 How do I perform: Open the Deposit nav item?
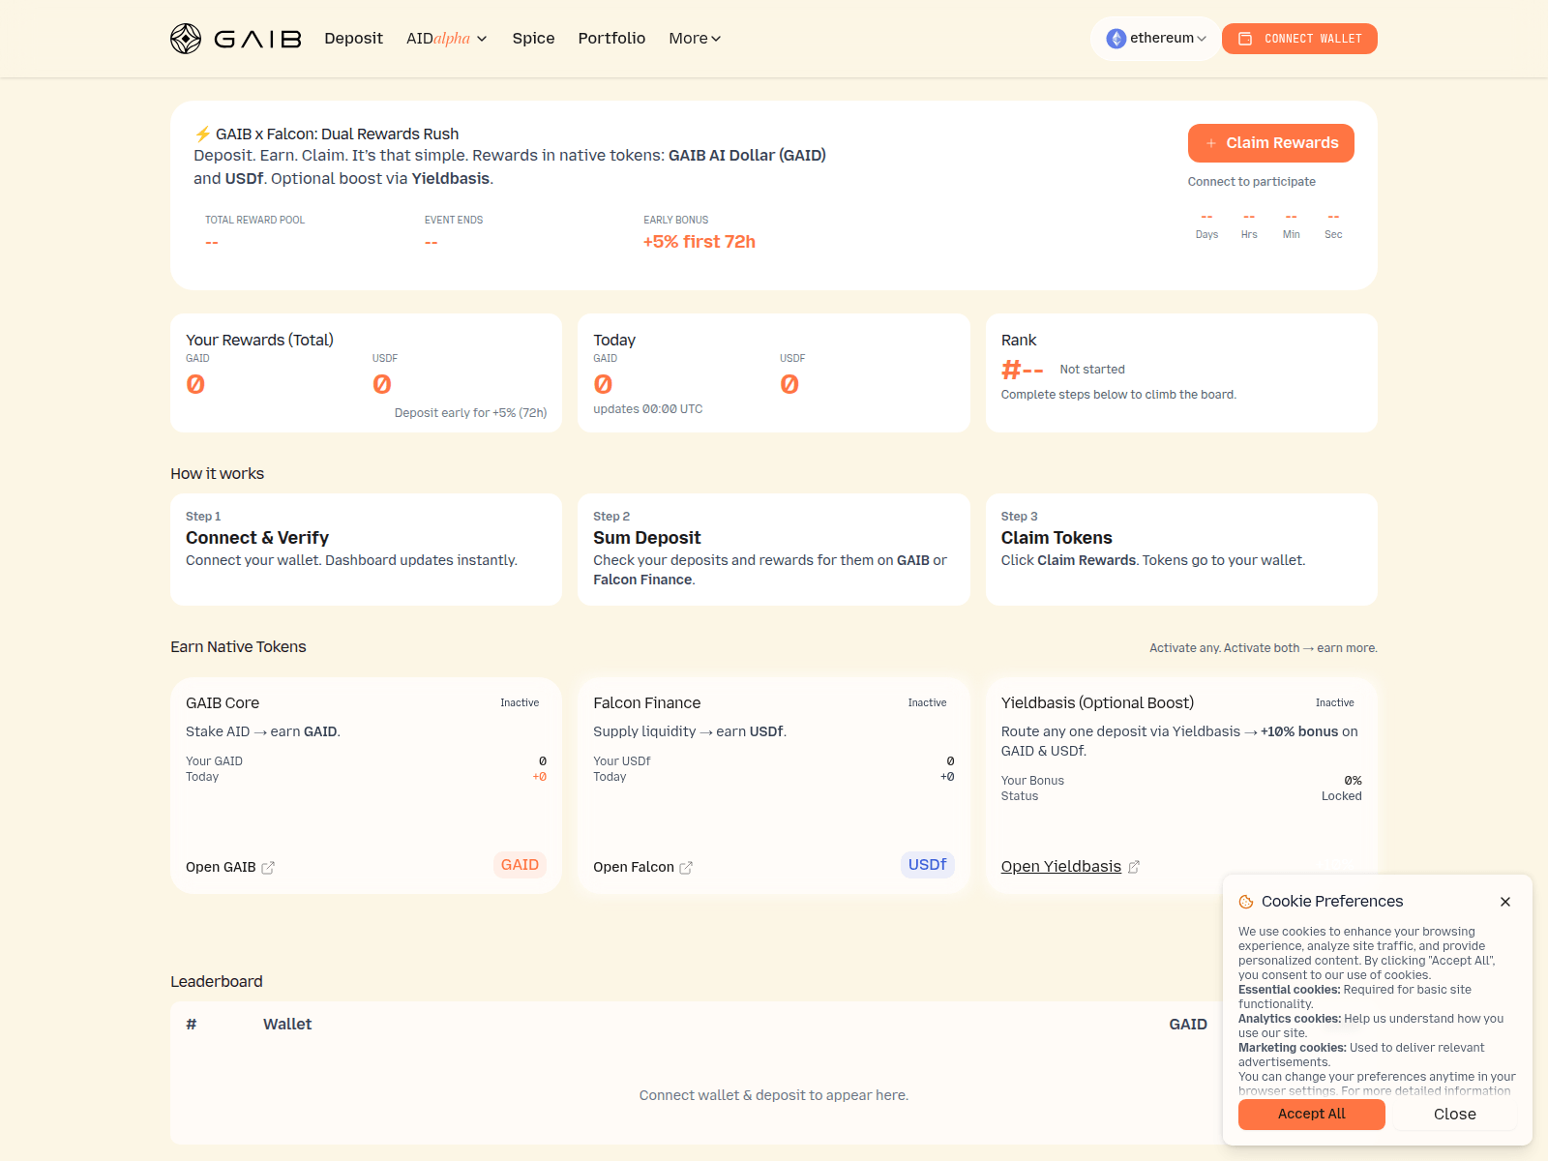[x=353, y=39]
